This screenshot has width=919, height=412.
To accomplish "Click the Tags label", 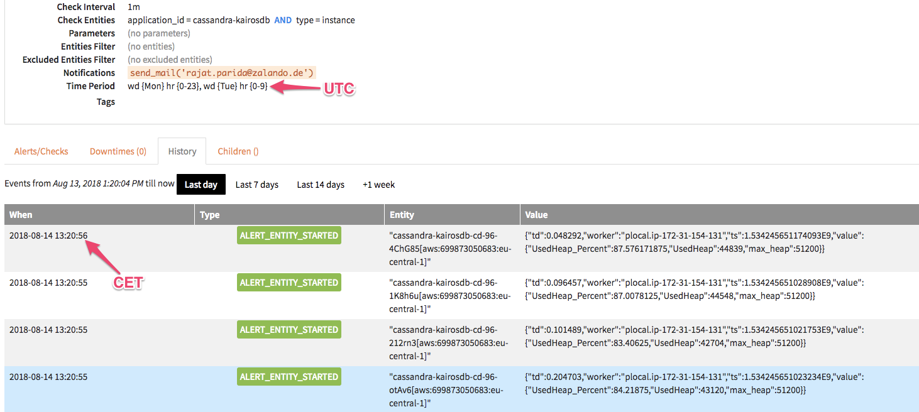I will click(106, 102).
